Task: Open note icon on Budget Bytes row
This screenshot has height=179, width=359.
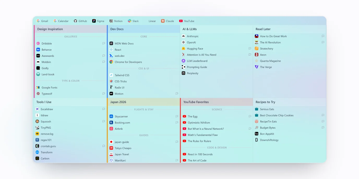Action: pos(323,128)
